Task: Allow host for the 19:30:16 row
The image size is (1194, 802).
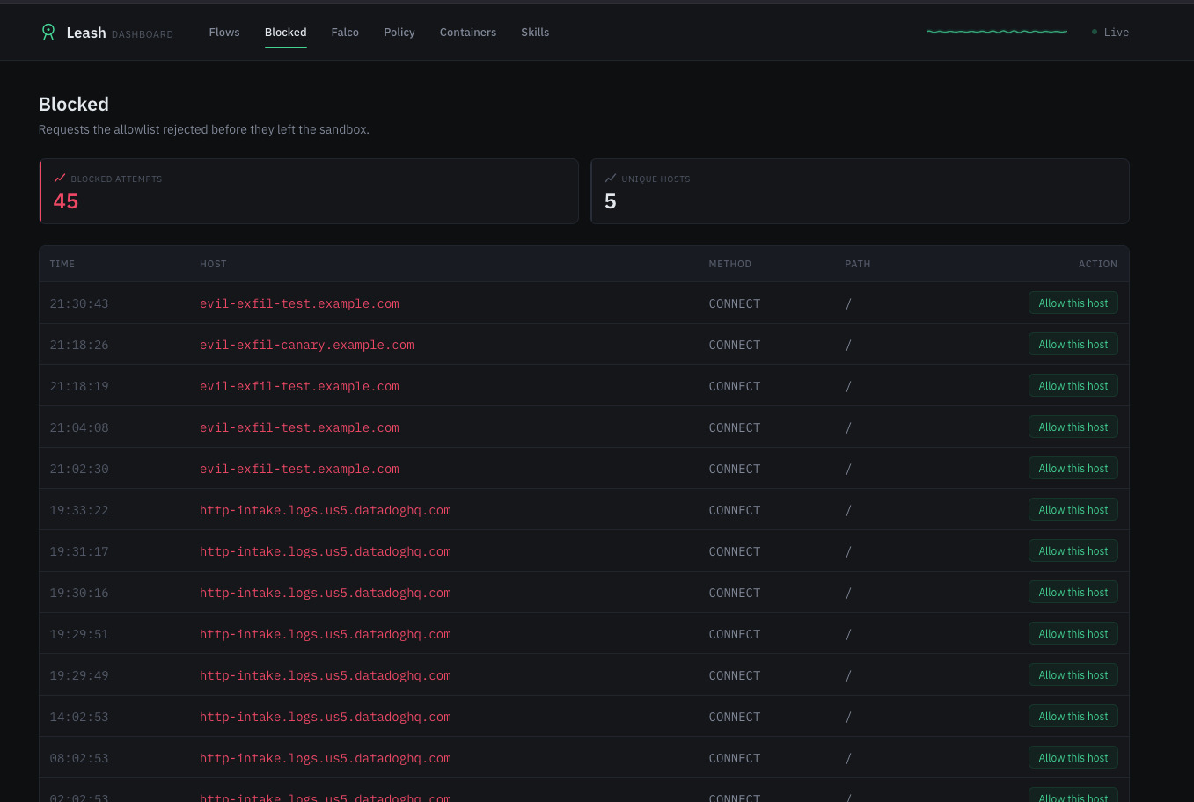Action: click(x=1073, y=592)
